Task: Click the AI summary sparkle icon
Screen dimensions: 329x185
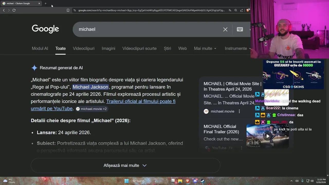Action: click(x=34, y=68)
